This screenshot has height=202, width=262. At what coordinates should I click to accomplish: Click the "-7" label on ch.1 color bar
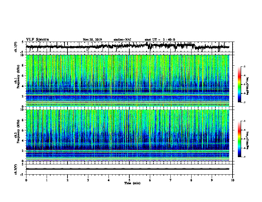(244, 102)
